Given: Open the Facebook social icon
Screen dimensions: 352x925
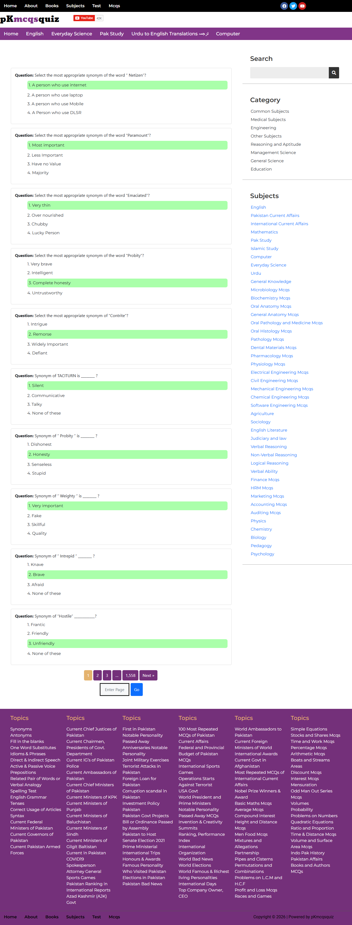Looking at the screenshot, I should (284, 6).
